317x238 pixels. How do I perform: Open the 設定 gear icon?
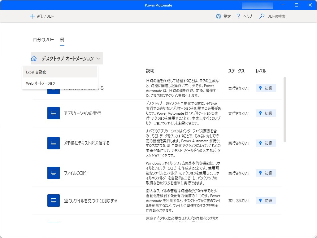tap(219, 16)
